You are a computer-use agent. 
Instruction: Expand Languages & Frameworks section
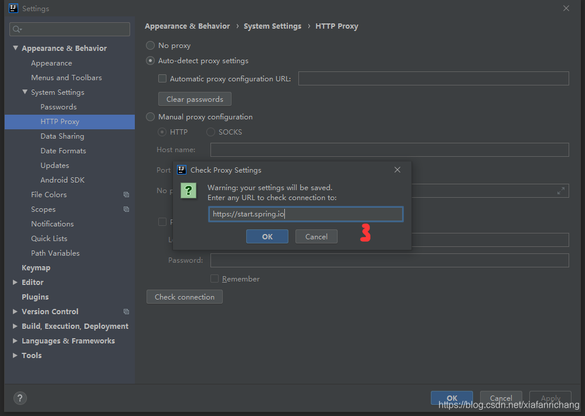click(x=15, y=341)
